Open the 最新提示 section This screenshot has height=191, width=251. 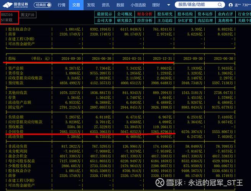105,14
